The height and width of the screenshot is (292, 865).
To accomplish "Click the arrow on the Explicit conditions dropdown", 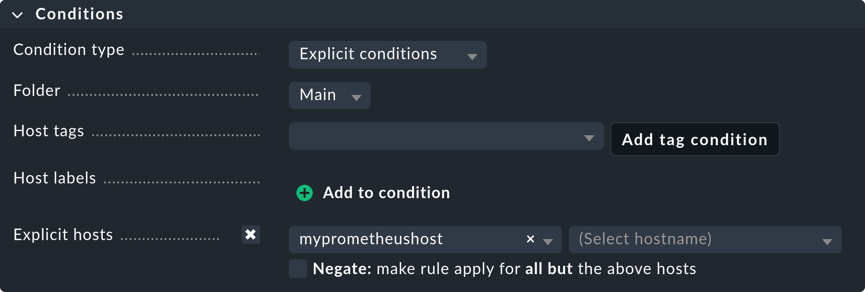I will [472, 57].
